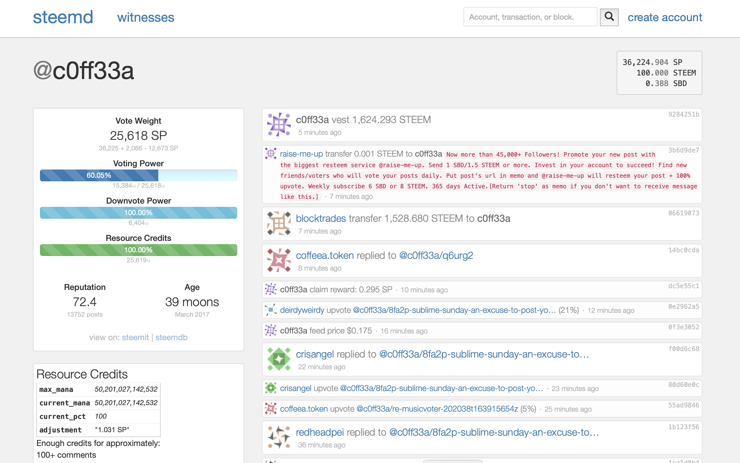Focus the account, transaction, or block search field
Viewport: 740px width, 463px height.
530,17
